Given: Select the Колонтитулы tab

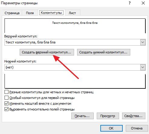Looking at the screenshot, I should pyautogui.click(x=51, y=13).
